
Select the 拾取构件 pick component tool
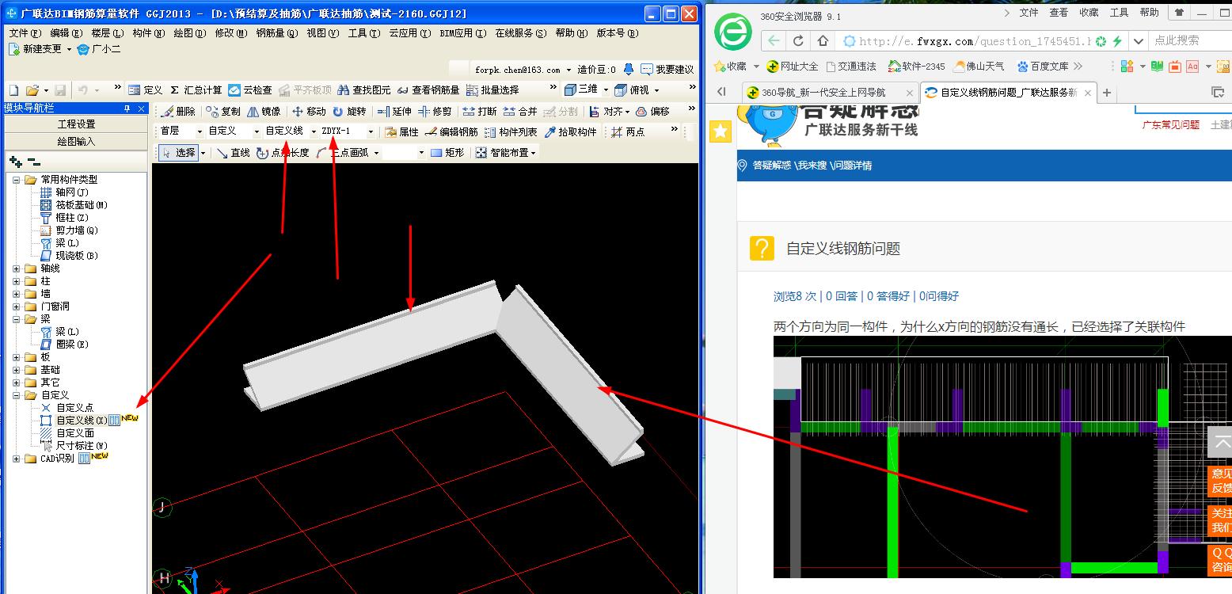571,132
